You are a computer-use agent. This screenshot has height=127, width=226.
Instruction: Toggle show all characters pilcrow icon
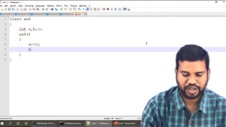(x=83, y=10)
